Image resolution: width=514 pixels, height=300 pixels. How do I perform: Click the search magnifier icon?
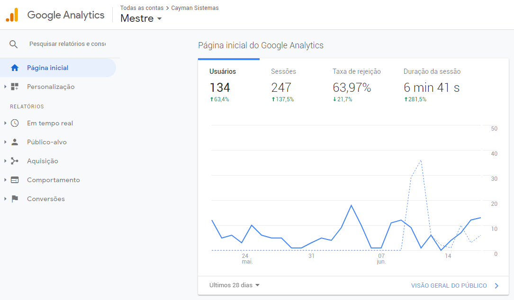(13, 44)
